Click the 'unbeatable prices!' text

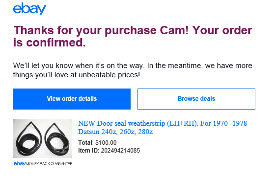(x=109, y=75)
